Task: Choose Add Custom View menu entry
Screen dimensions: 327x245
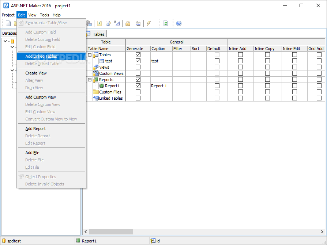Action: tap(52, 97)
